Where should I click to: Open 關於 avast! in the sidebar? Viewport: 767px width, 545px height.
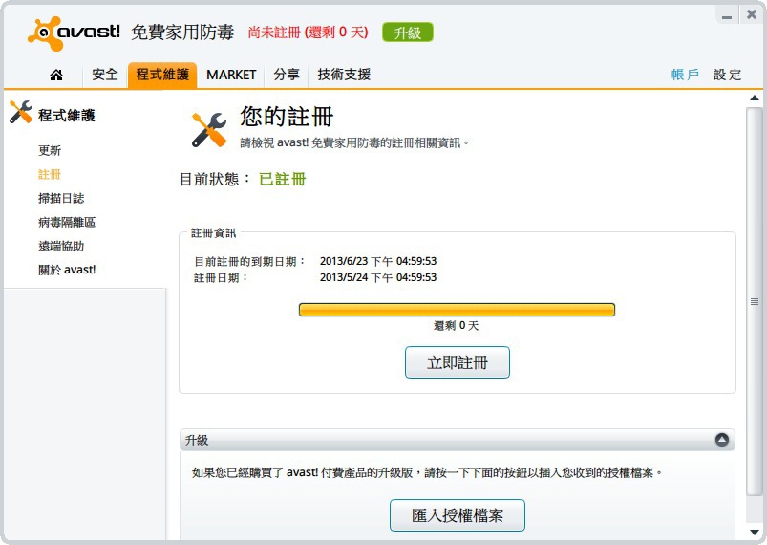(67, 270)
